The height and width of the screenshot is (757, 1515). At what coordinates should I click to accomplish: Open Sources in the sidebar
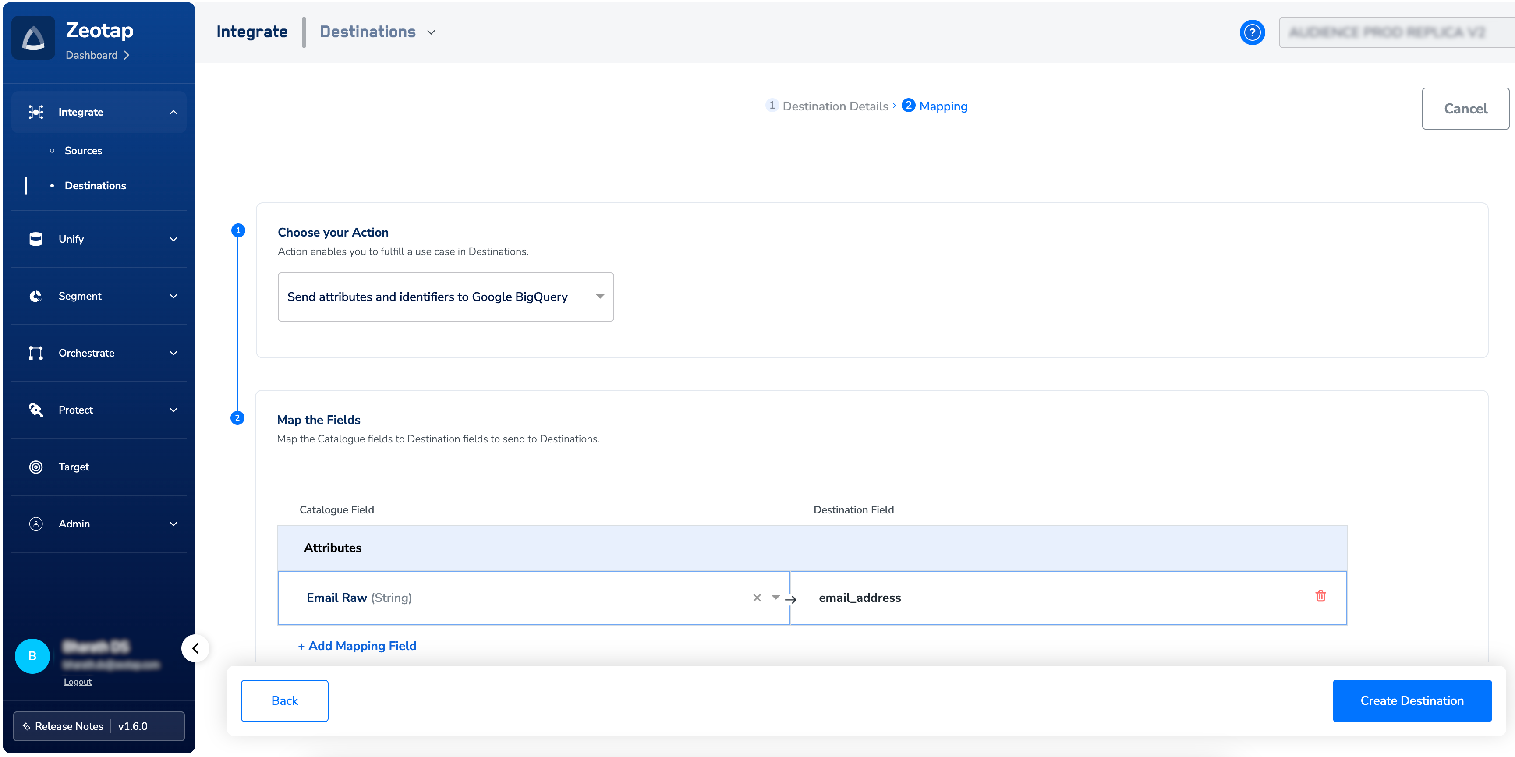84,151
